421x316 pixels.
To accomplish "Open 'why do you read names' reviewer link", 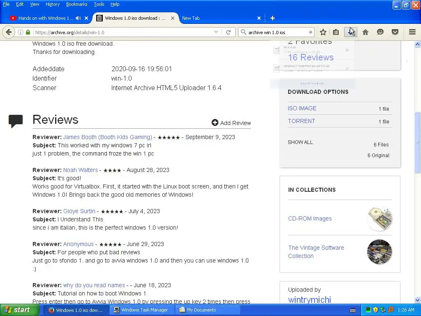I will (94, 285).
